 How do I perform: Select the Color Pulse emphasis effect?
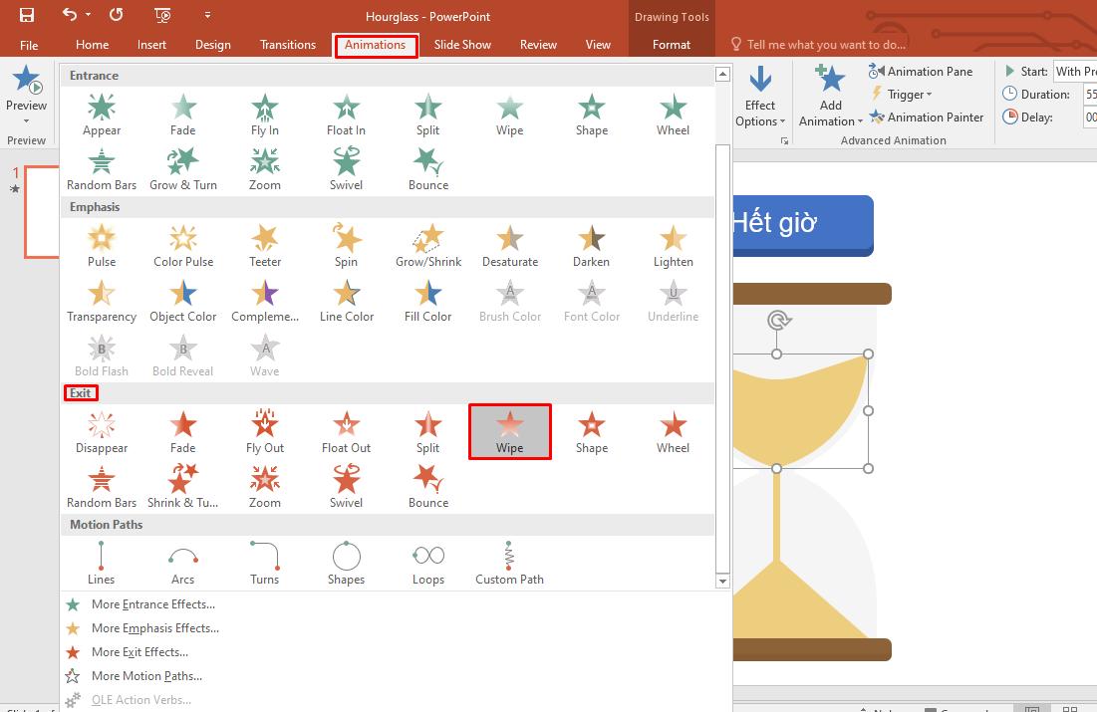coord(183,246)
